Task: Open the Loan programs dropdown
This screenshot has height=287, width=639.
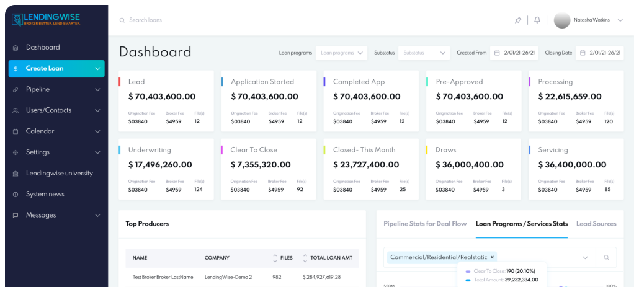Action: pyautogui.click(x=341, y=53)
